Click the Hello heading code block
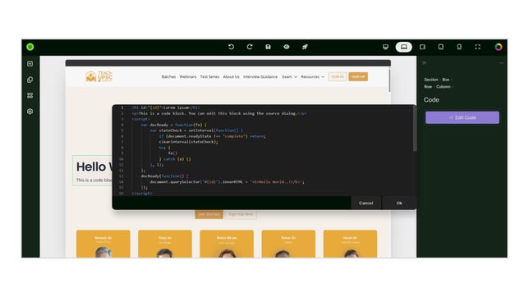 point(93,171)
